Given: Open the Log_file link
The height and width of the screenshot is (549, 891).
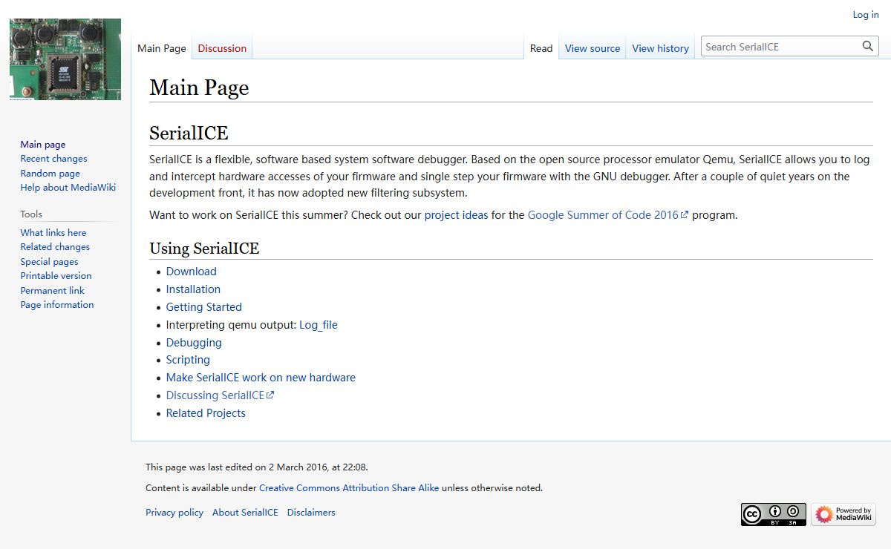Looking at the screenshot, I should click(319, 325).
